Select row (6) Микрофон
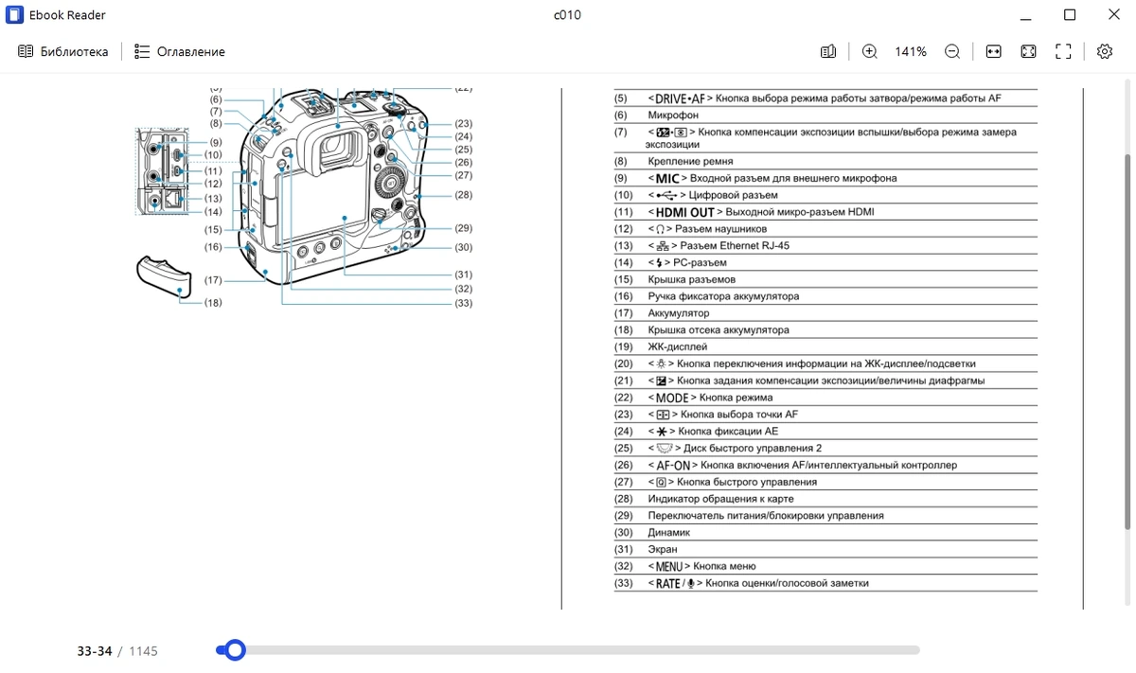This screenshot has height=673, width=1136. 825,115
